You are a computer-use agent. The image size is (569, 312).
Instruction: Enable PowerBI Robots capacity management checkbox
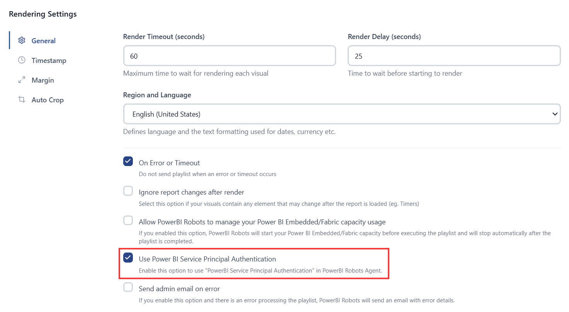[x=128, y=220]
